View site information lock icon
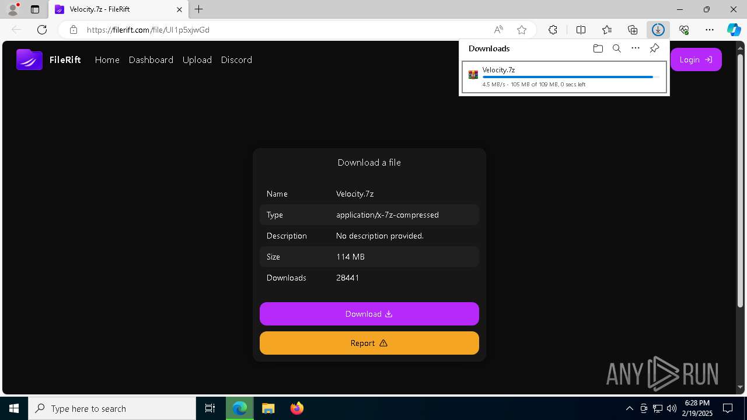The width and height of the screenshot is (747, 420). [73, 30]
